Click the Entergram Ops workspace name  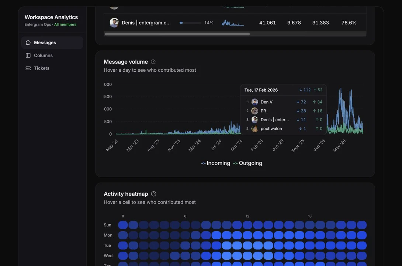(x=38, y=25)
